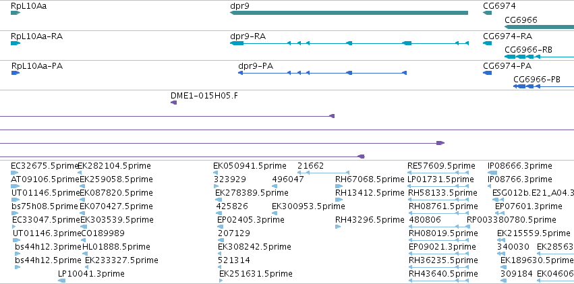This screenshot has height=284, width=574.
Task: Click LP10041.3prime label
Action: 91,274
